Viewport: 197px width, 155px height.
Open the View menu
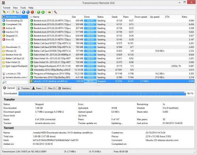pyautogui.click(x=15, y=8)
